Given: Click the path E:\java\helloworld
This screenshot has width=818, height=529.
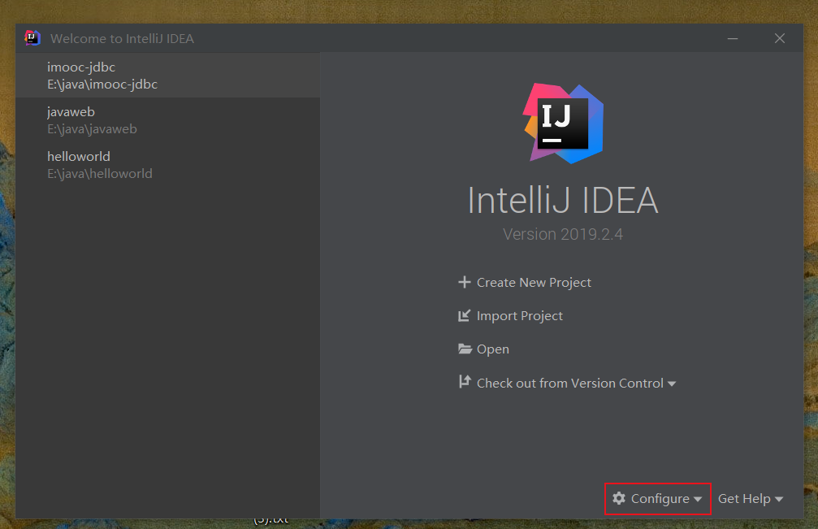Looking at the screenshot, I should point(100,173).
